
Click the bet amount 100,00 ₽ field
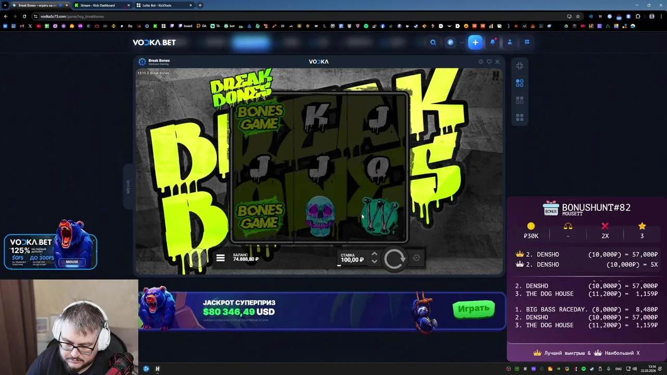pyautogui.click(x=352, y=258)
